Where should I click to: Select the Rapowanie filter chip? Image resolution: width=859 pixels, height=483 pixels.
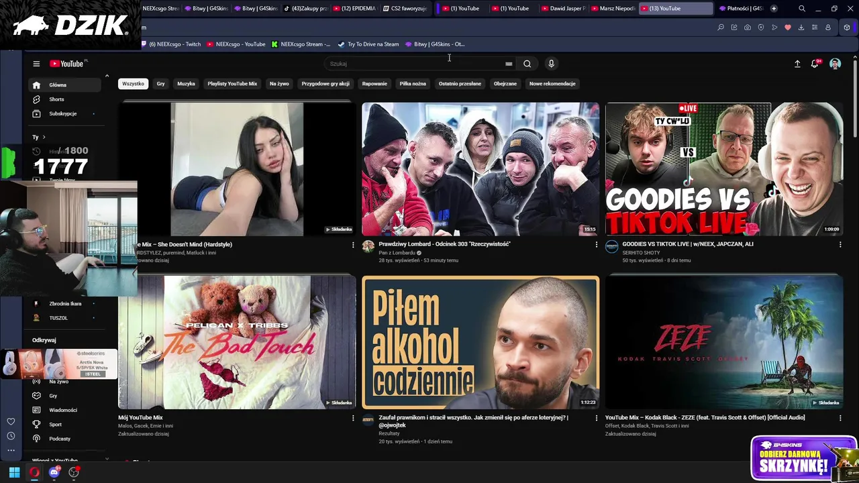(x=374, y=84)
